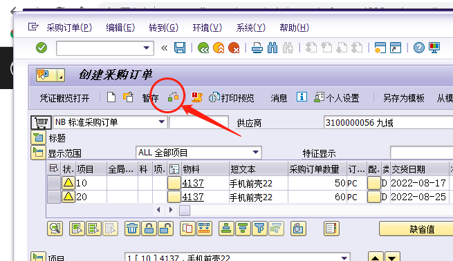Click the Check icon beside 暂存
The height and width of the screenshot is (261, 453).
point(174,97)
